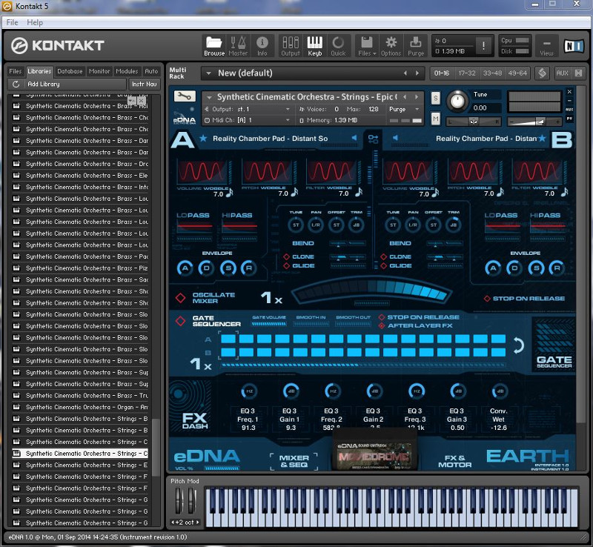Screen dimensions: 593x547
Task: Click the speaker icon of layer B
Action: (395, 138)
